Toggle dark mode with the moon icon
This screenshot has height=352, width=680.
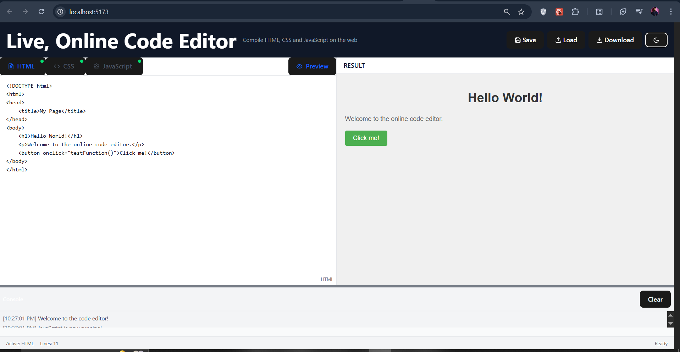(x=656, y=40)
